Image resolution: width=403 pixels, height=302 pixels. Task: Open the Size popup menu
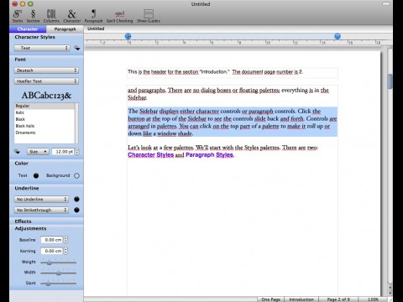38,152
